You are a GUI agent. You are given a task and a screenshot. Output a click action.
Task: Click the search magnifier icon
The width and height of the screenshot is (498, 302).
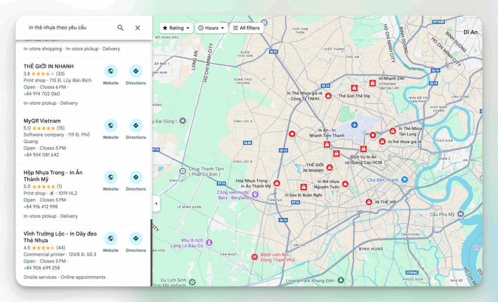click(121, 28)
